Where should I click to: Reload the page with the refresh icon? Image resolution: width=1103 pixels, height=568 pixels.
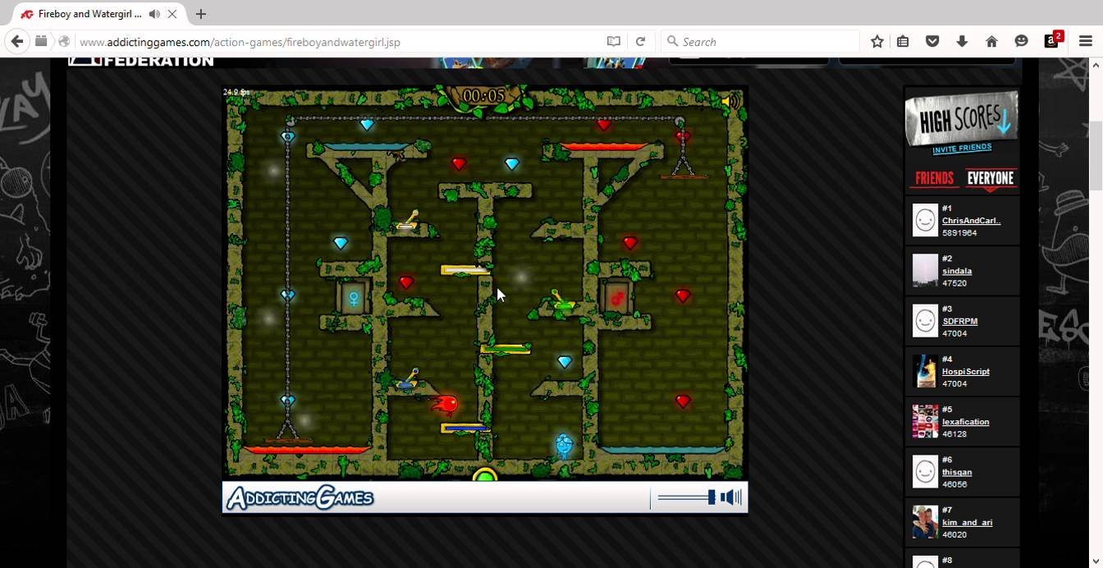640,41
